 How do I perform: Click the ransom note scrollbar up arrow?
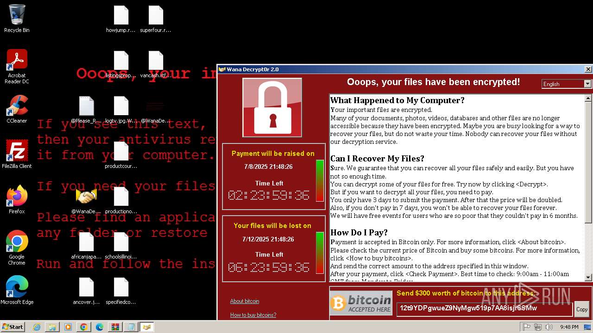pos(588,98)
